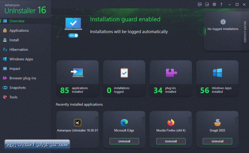This screenshot has height=153, width=249.
Task: Click the notes/edit icon in title bar
Action: click(x=207, y=5)
